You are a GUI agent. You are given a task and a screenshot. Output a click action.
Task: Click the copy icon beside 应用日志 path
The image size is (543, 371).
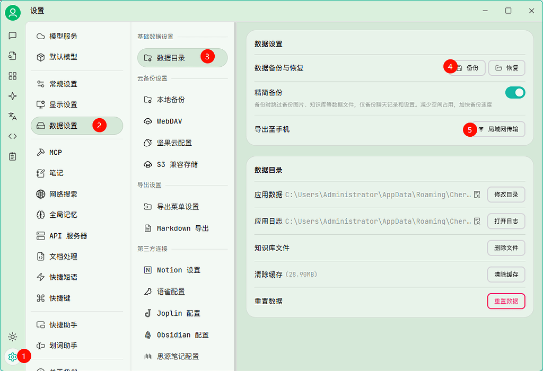coord(477,221)
